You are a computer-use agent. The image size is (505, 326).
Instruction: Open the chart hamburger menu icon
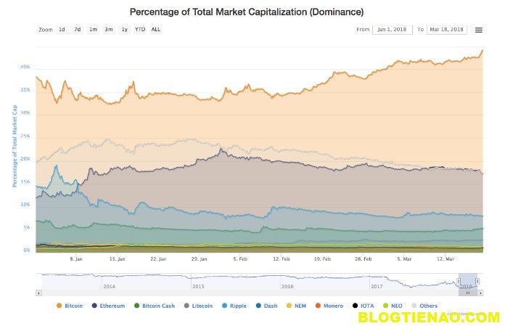pos(479,30)
